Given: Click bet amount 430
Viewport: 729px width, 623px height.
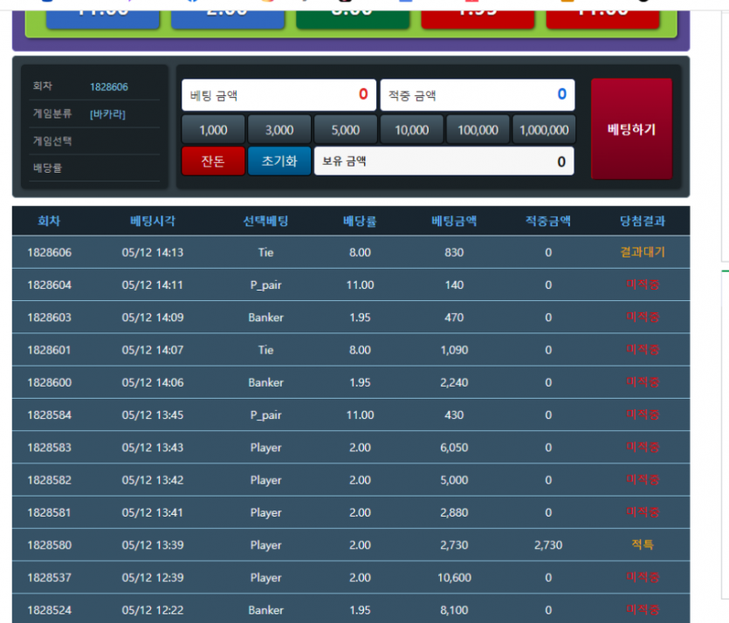Looking at the screenshot, I should point(454,414).
